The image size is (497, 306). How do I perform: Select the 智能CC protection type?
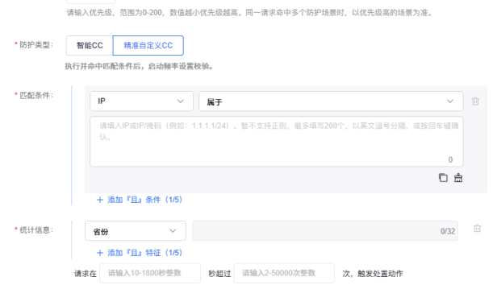pyautogui.click(x=90, y=46)
